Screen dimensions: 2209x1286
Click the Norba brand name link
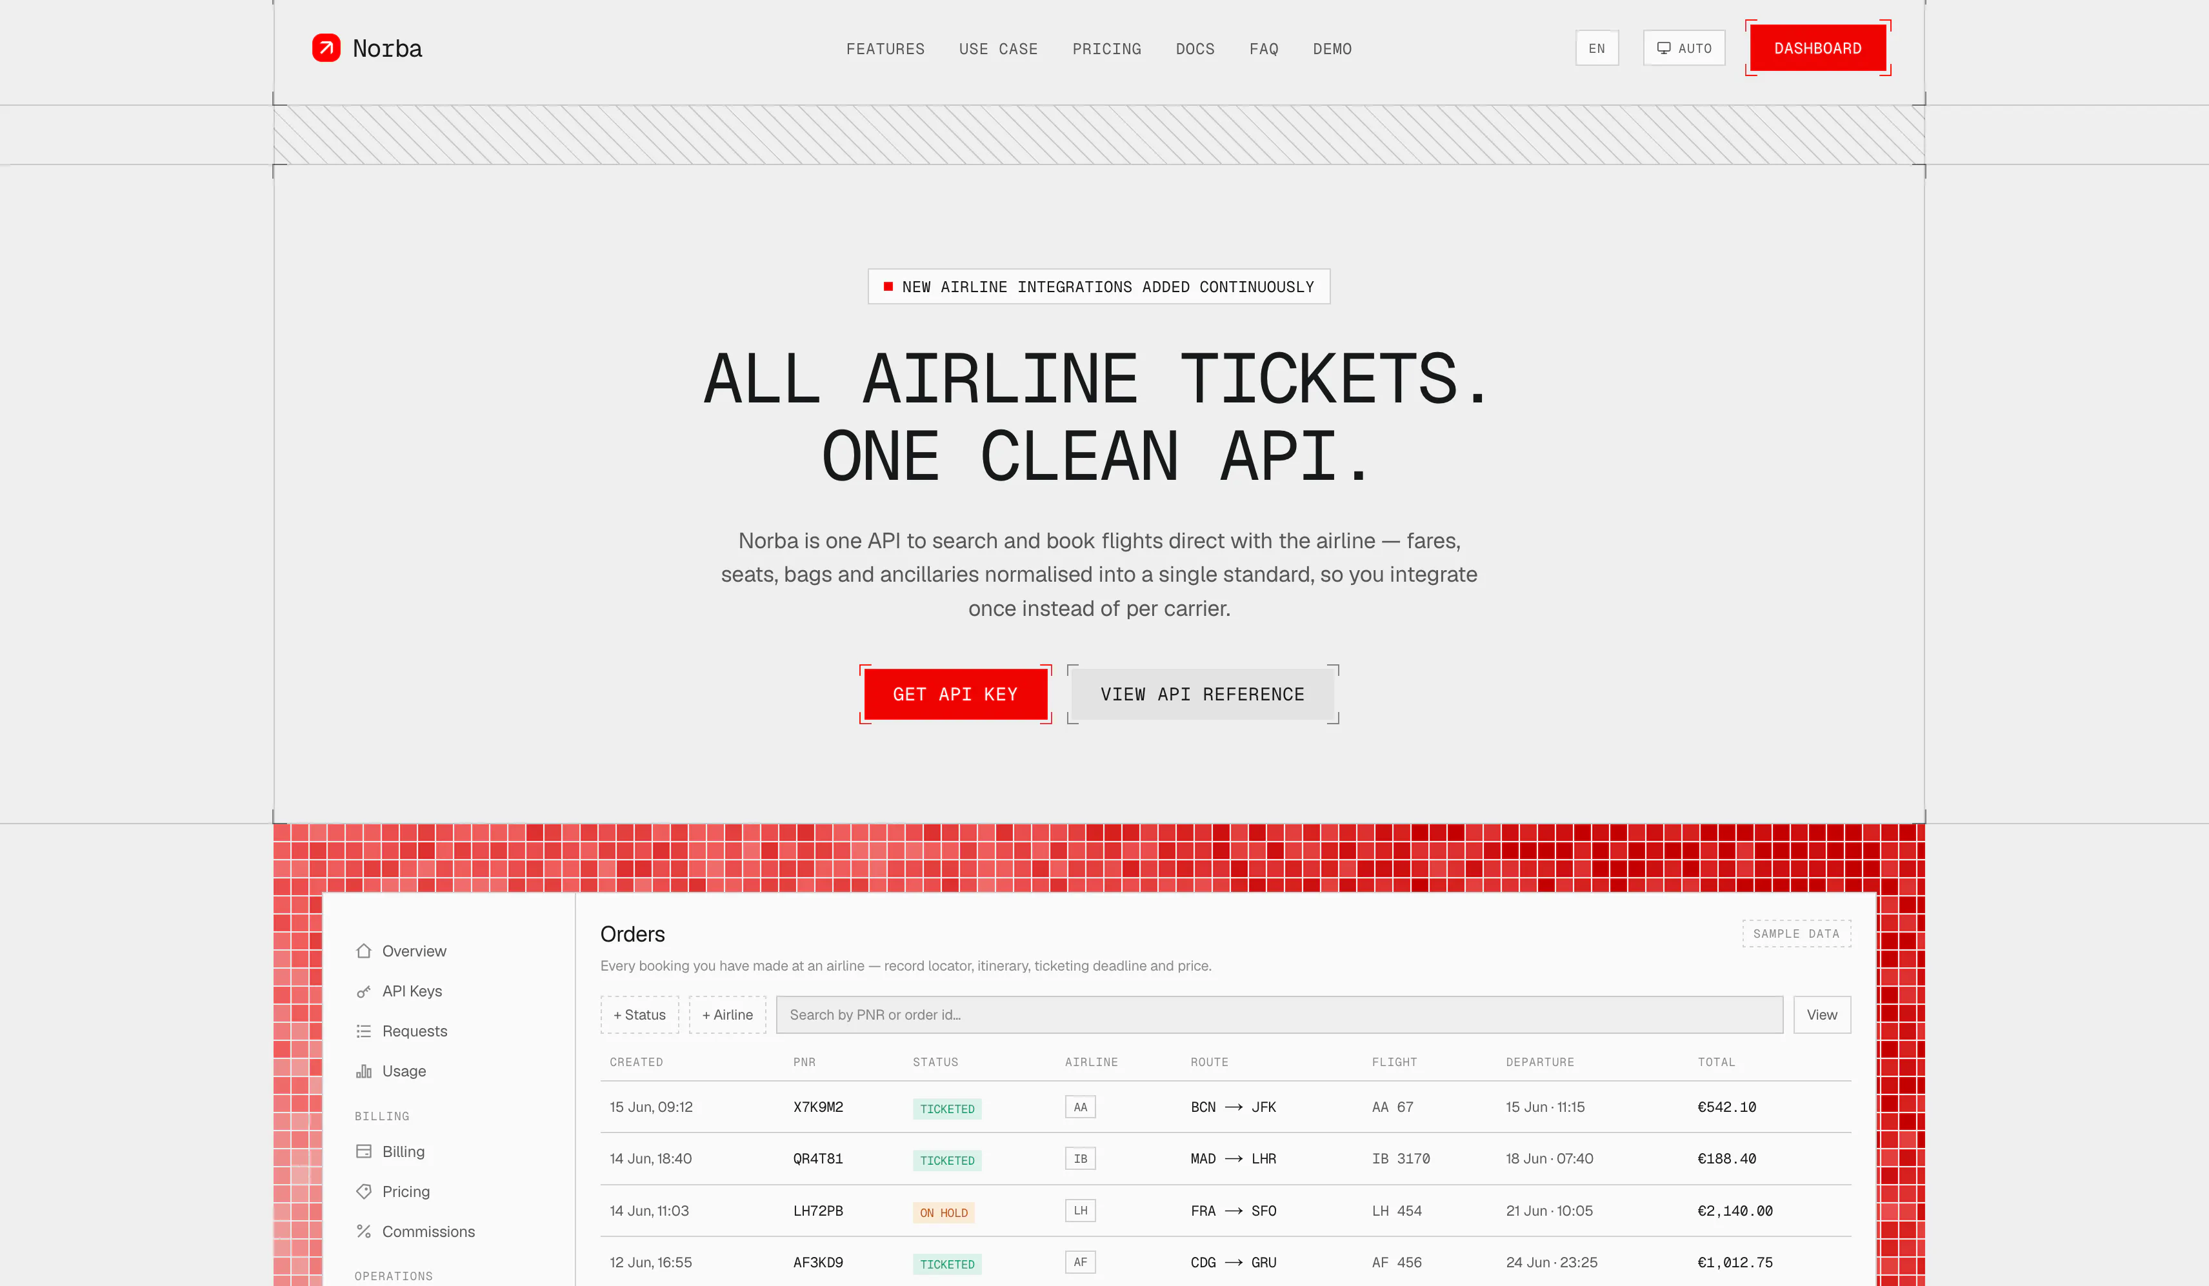(386, 48)
